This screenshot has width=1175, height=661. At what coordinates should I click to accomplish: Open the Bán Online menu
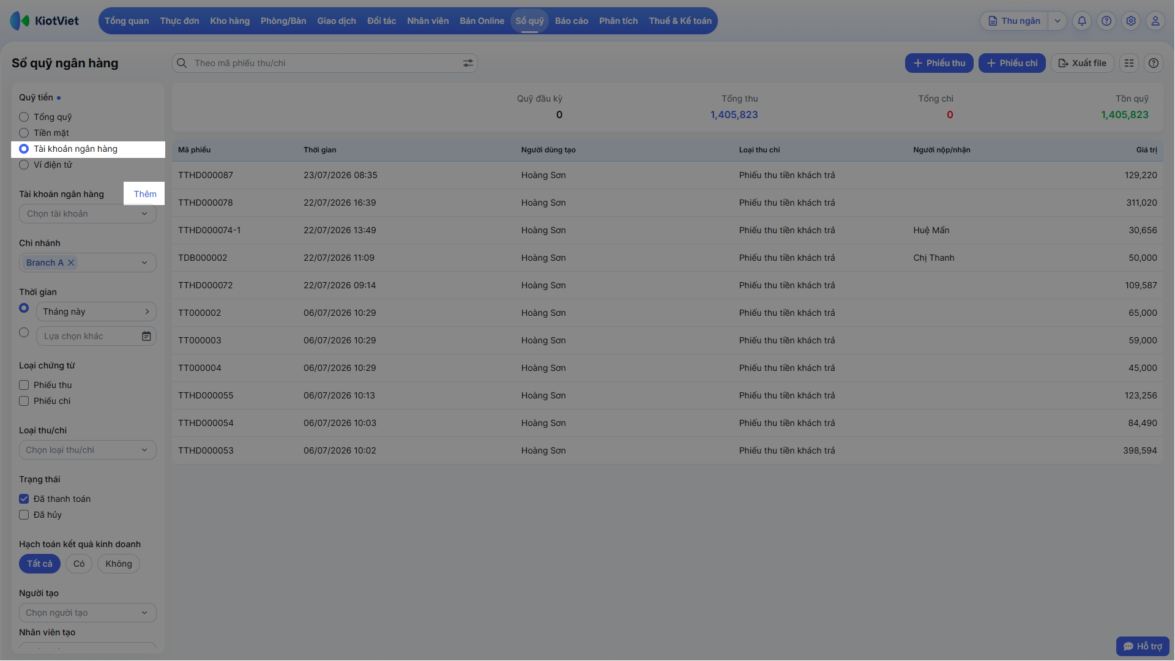[482, 21]
